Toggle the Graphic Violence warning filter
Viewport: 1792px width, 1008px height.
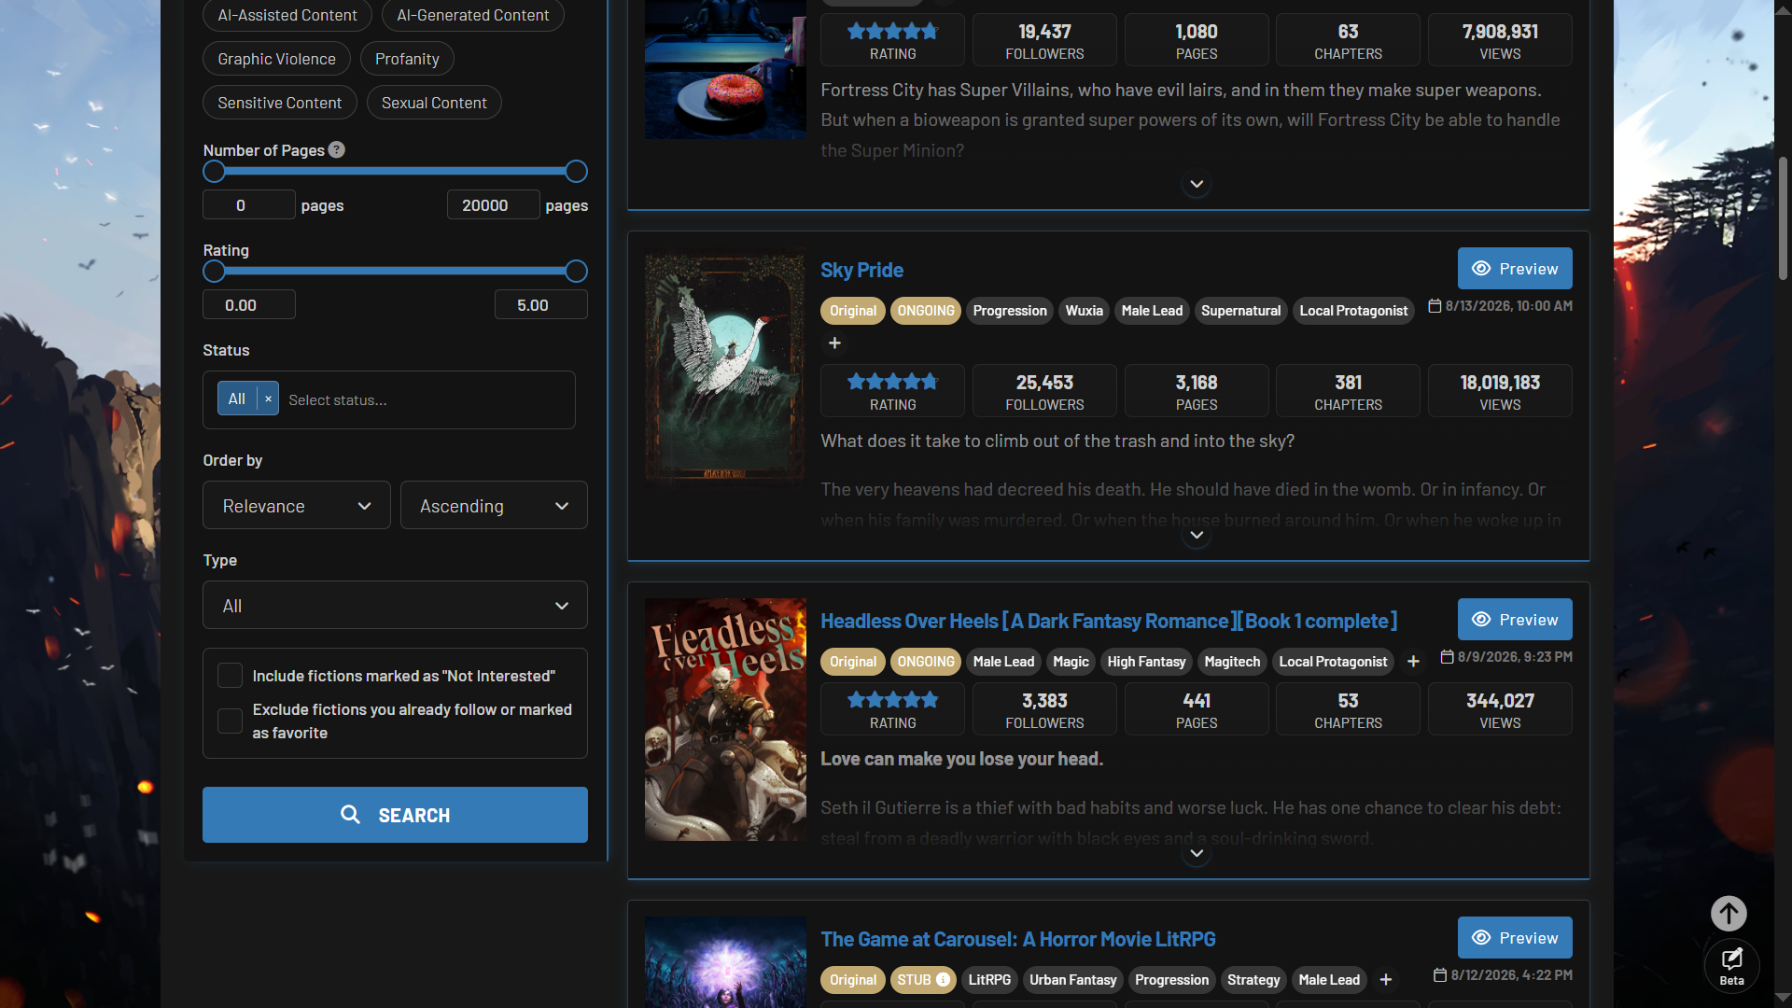click(276, 59)
